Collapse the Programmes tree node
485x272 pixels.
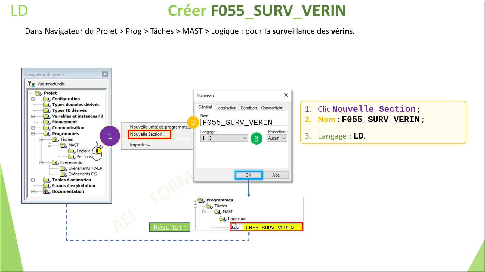point(32,134)
